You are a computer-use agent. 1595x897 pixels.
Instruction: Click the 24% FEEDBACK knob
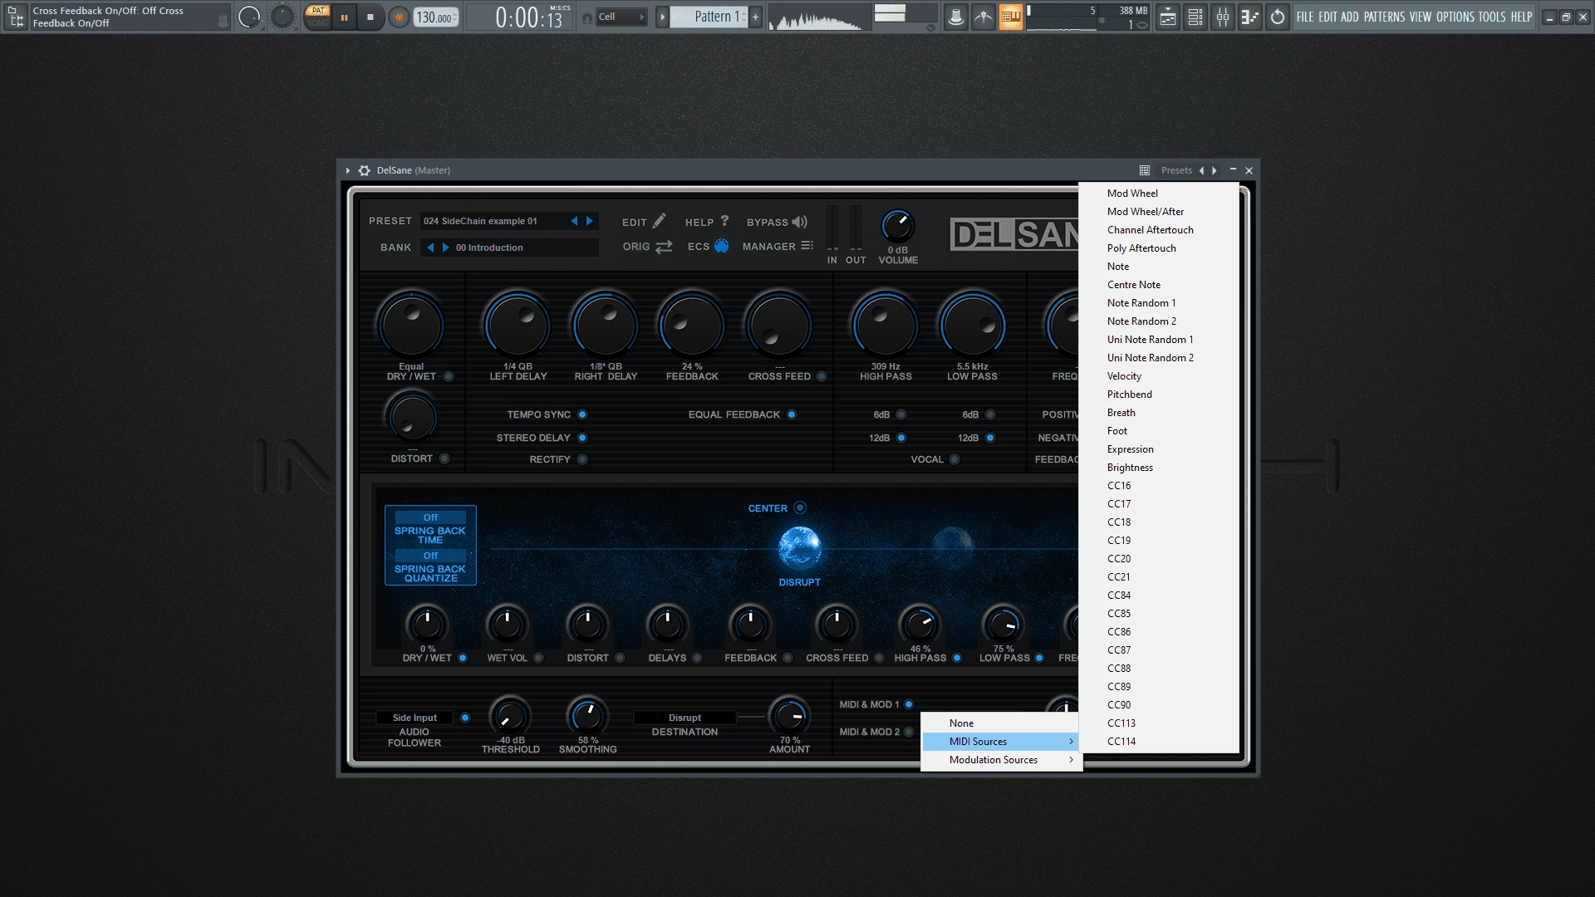[691, 326]
